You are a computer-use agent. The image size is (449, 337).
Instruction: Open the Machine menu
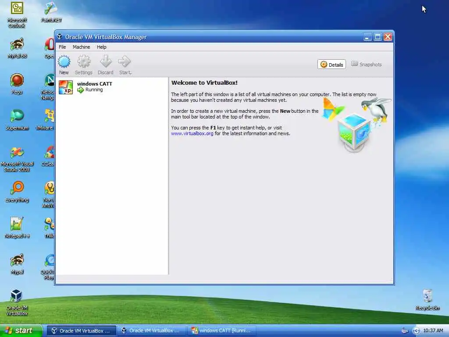(x=81, y=47)
